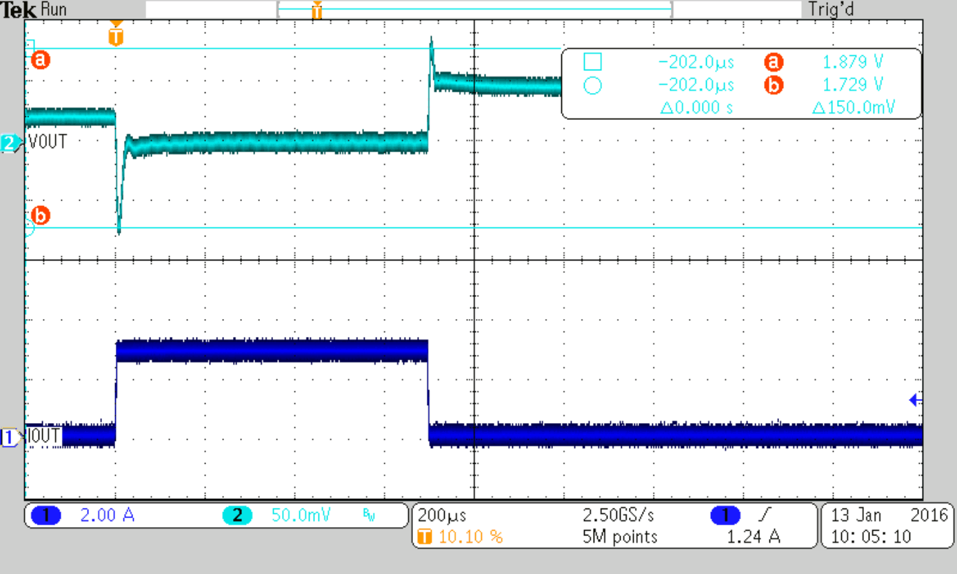
Task: Click the IOUT channel label
Action: (45, 436)
